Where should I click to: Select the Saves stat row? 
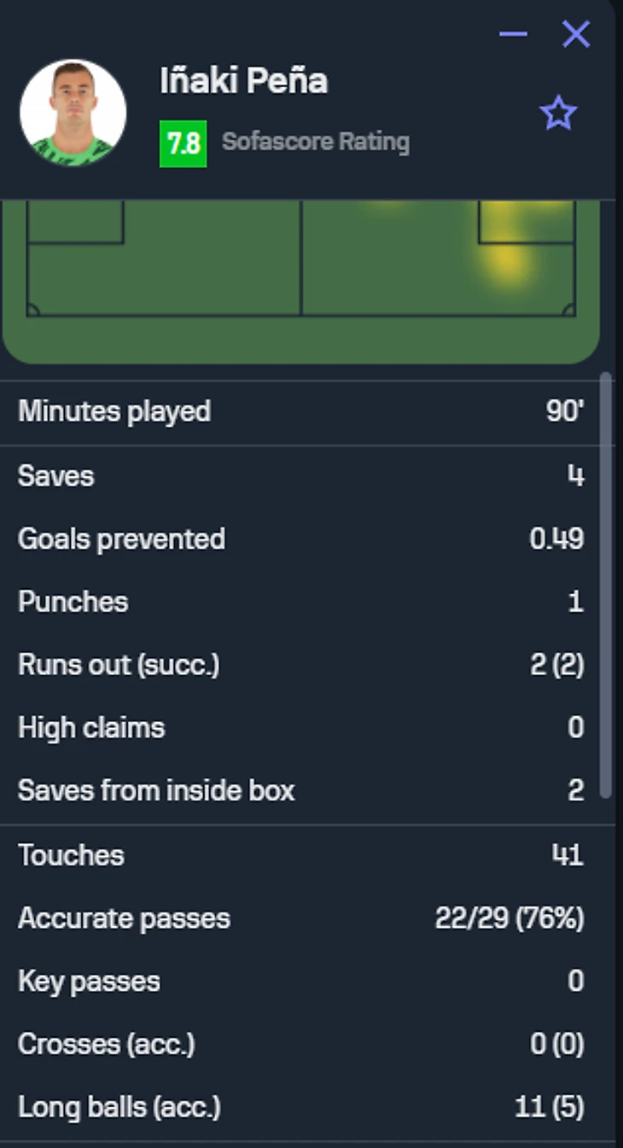[x=300, y=475]
